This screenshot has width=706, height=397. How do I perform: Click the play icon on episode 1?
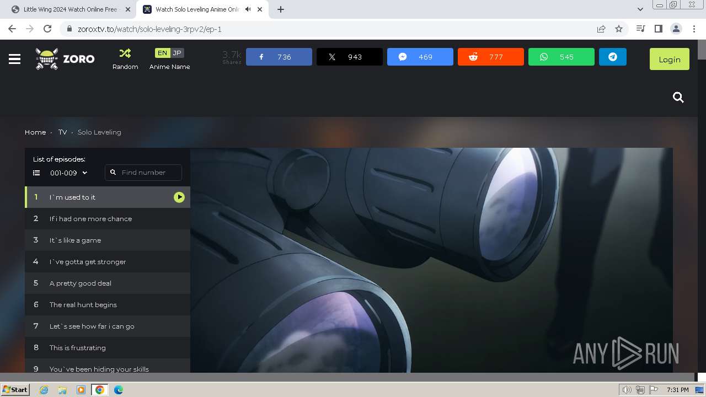point(179,197)
